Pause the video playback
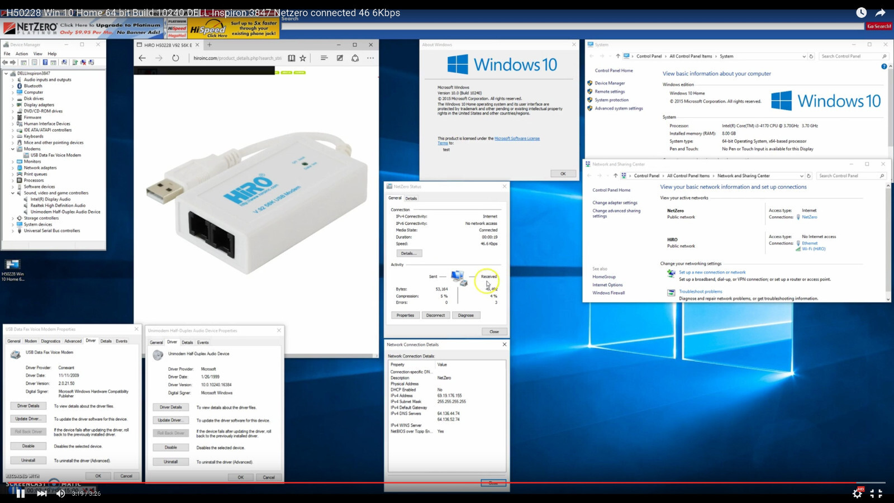Image resolution: width=894 pixels, height=503 pixels. click(x=21, y=493)
